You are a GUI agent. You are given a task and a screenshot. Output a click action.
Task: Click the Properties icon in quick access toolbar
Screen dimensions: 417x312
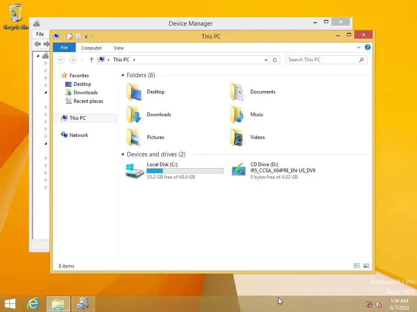pyautogui.click(x=69, y=36)
